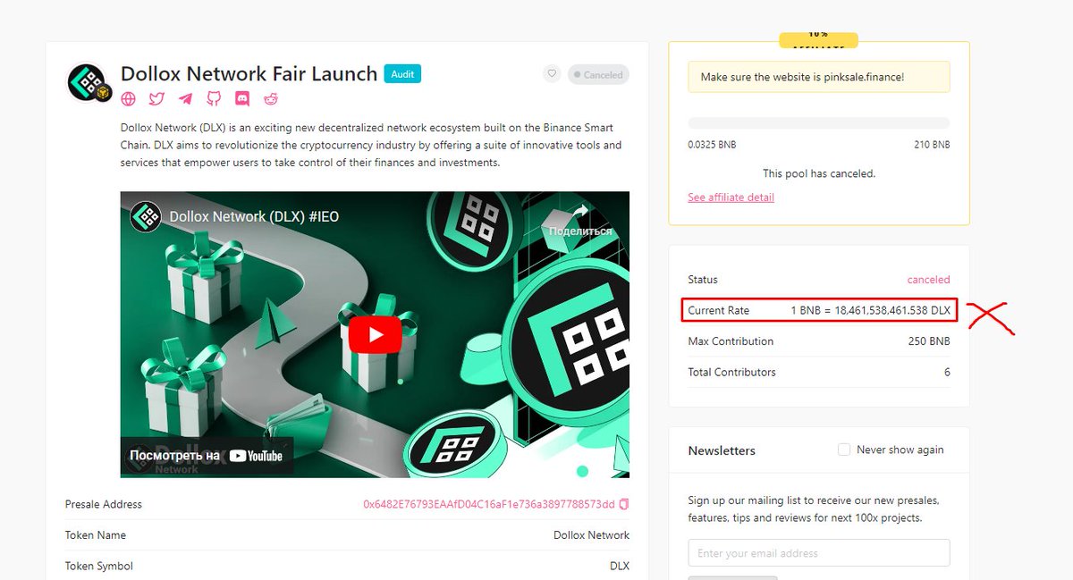
Task: Play the Dollox Network YouTube video
Action: tap(375, 335)
